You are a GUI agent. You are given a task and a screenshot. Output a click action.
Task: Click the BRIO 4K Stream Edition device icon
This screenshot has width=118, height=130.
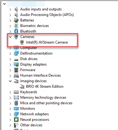[22, 86]
